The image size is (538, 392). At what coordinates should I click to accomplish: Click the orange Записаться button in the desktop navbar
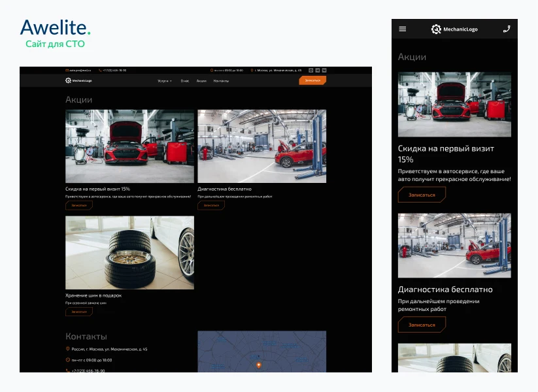coord(312,80)
